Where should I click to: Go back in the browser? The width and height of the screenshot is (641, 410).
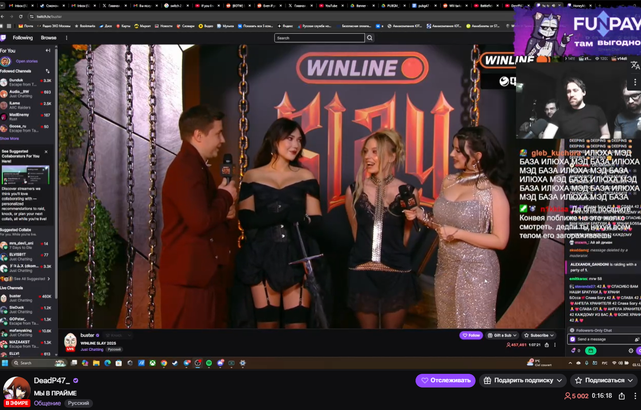(3, 16)
